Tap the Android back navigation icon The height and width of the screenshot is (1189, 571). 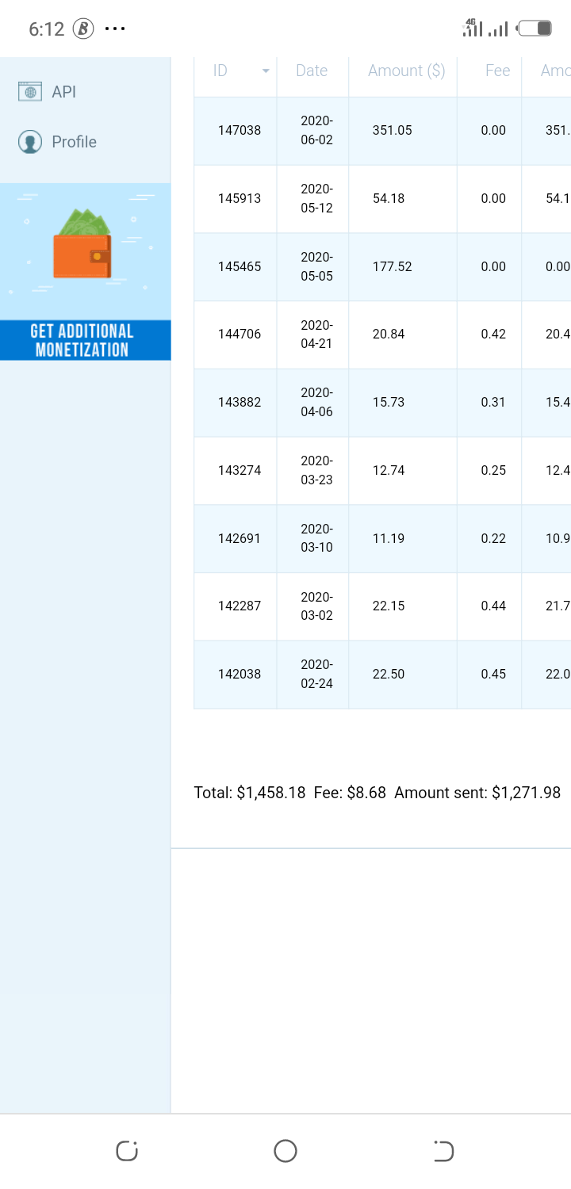click(x=443, y=1151)
